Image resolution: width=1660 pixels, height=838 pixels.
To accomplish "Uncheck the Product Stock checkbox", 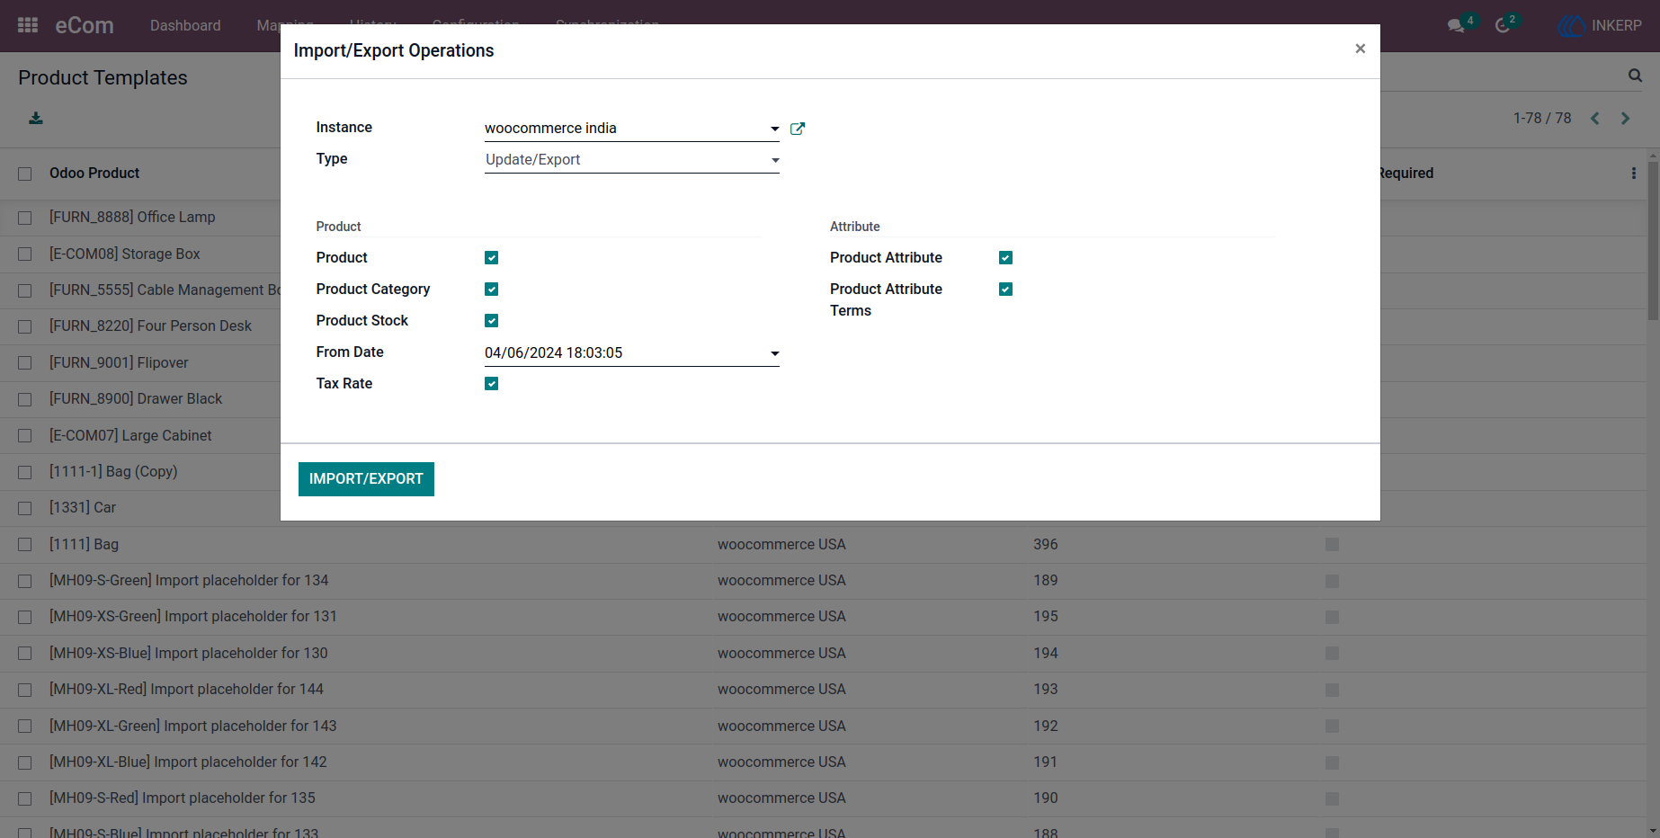I will point(491,321).
